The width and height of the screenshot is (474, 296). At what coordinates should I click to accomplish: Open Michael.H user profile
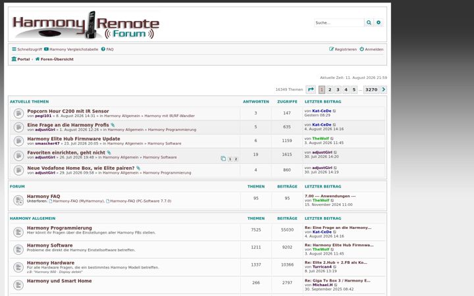[323, 285]
